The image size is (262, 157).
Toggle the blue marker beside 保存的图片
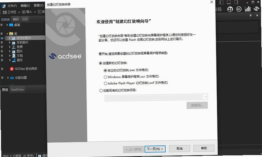pyautogui.click(x=2, y=38)
